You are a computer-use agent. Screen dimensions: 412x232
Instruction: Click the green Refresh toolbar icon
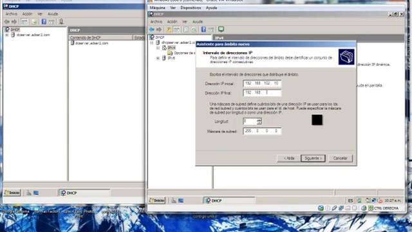click(194, 30)
